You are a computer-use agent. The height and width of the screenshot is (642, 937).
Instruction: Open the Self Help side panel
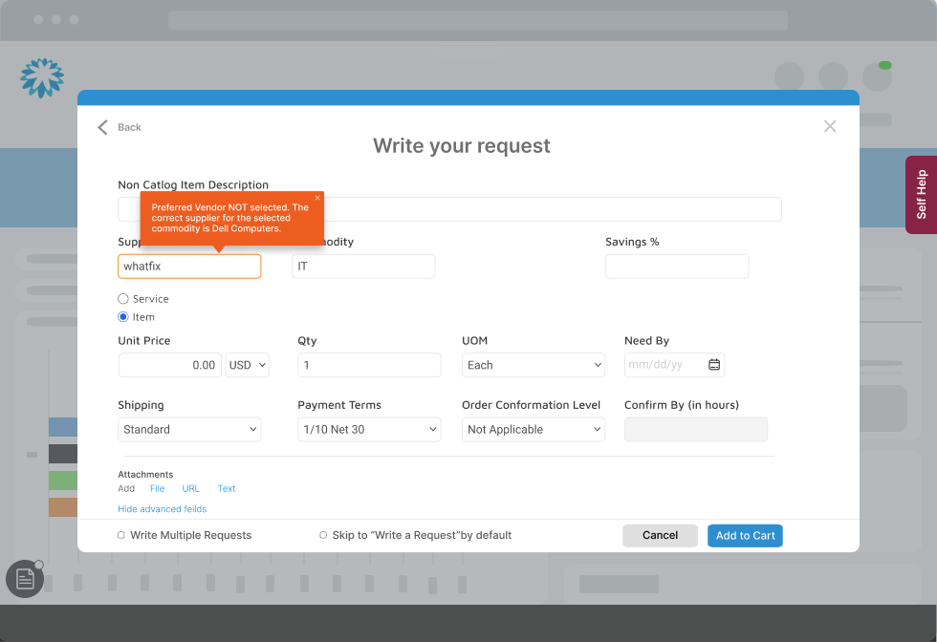[921, 195]
